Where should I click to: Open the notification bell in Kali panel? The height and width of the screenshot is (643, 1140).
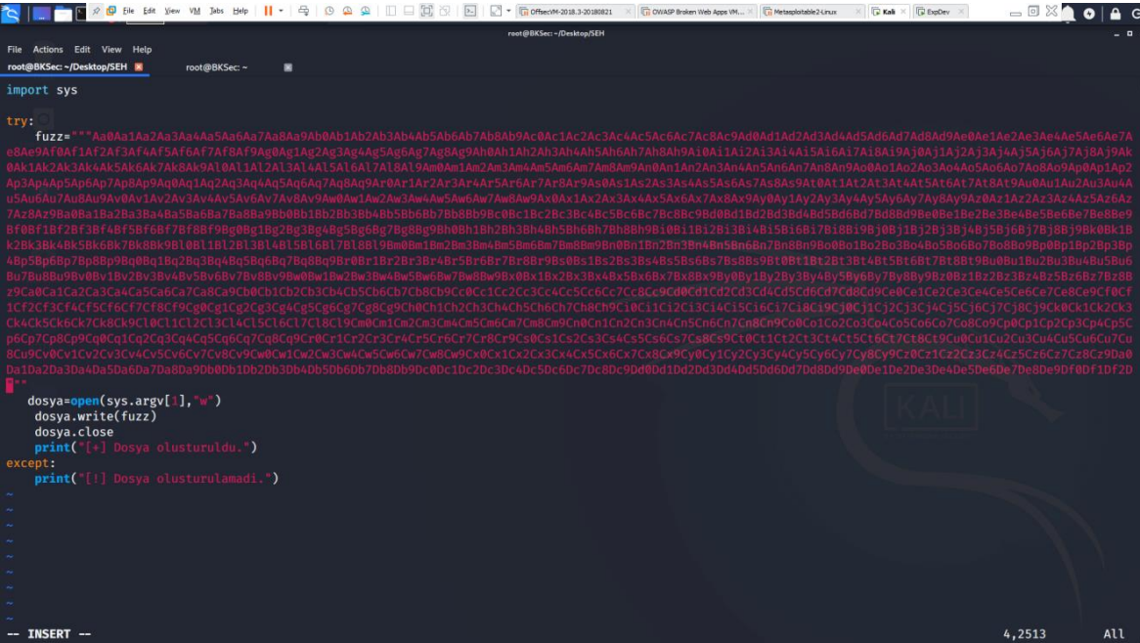pos(1068,13)
